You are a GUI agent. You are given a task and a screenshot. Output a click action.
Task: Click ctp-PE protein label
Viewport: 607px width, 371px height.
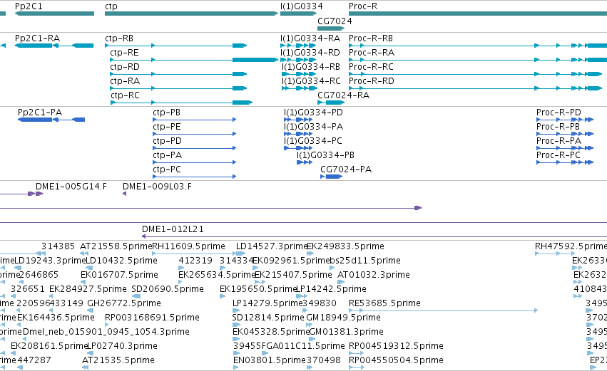click(x=166, y=127)
